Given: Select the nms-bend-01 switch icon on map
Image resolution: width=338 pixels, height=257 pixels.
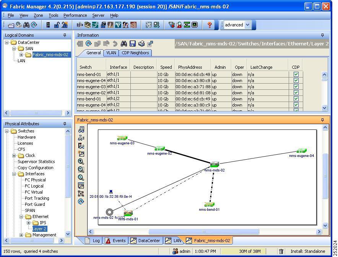Looking at the screenshot, I should coord(209,204).
